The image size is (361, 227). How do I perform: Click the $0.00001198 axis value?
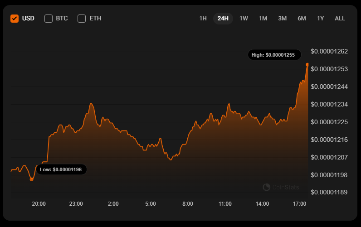pos(329,175)
